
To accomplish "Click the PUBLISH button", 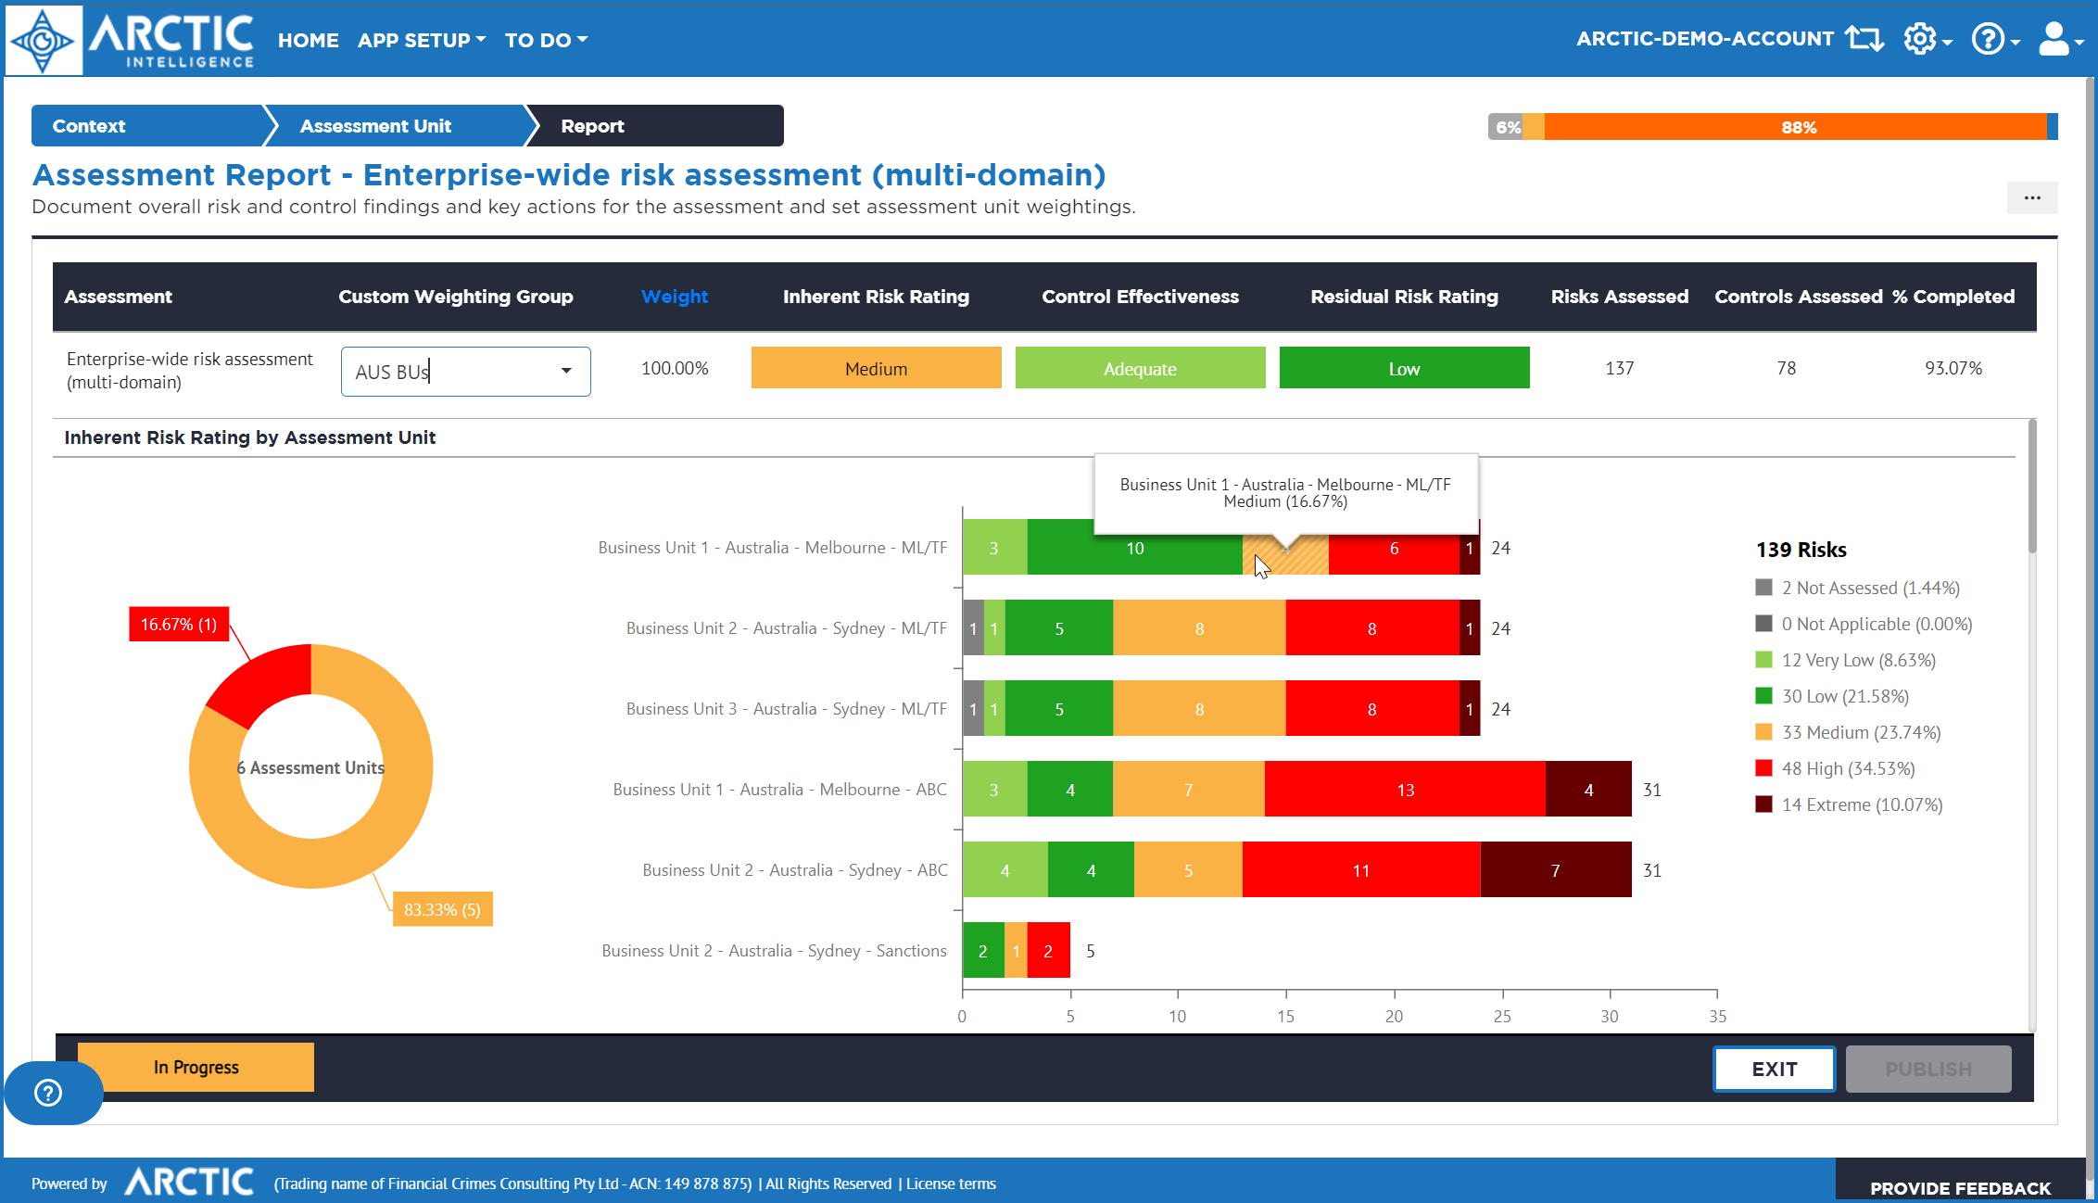I will tap(1928, 1069).
